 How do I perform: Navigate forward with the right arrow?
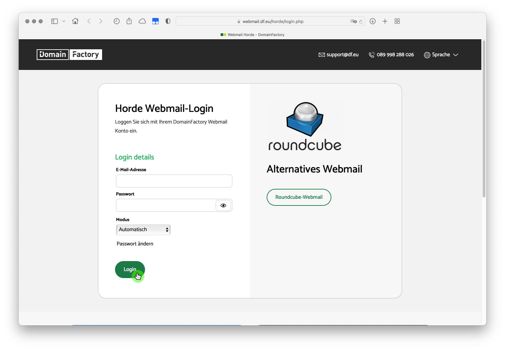[101, 21]
